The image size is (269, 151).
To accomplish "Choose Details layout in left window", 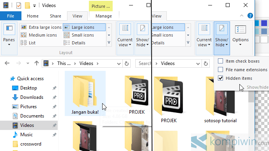I will tap(74, 43).
